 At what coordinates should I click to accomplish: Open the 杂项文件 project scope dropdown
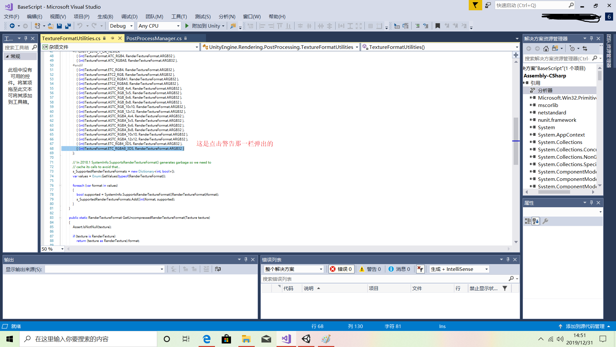coord(120,47)
